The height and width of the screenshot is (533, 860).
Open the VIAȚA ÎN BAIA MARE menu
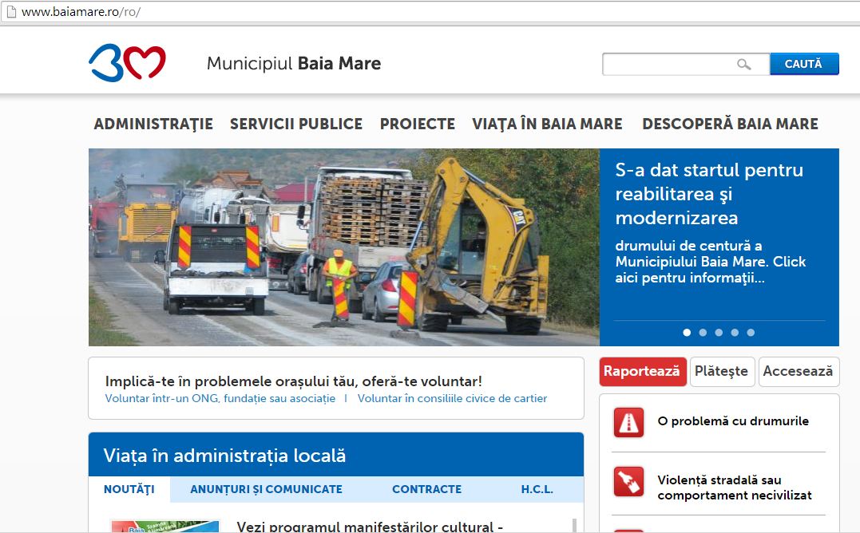[547, 124]
